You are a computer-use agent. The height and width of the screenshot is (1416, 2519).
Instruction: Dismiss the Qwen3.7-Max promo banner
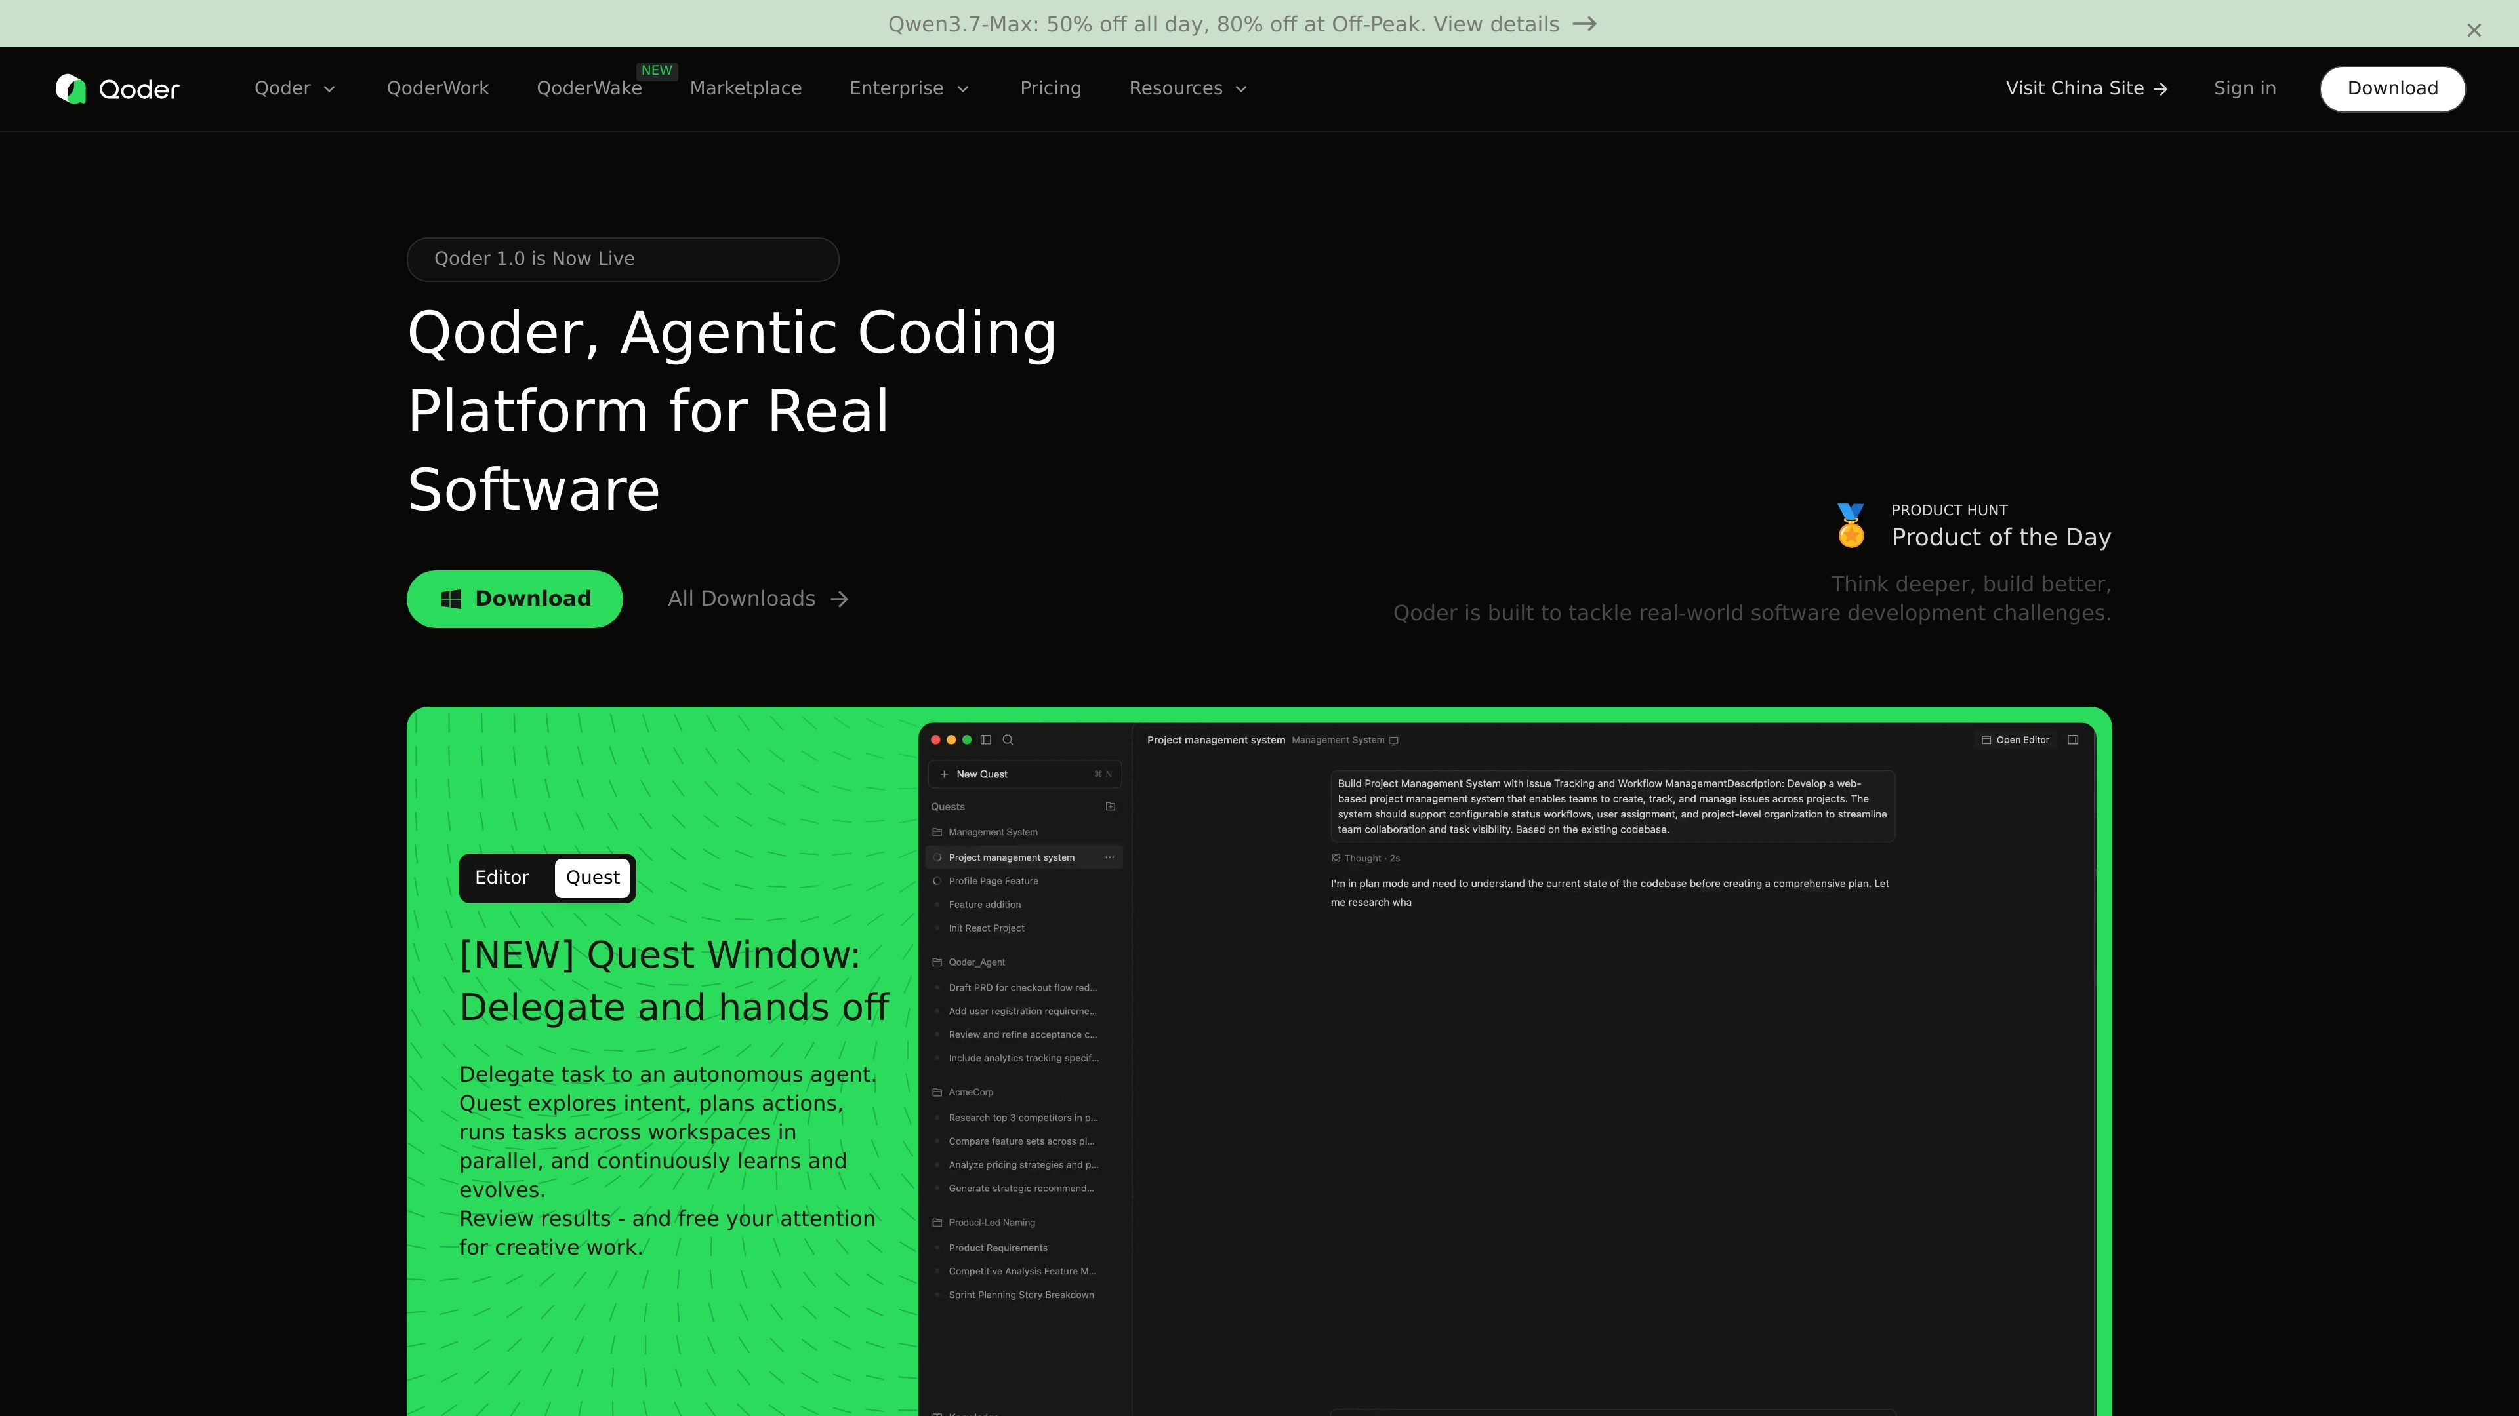[x=2473, y=30]
